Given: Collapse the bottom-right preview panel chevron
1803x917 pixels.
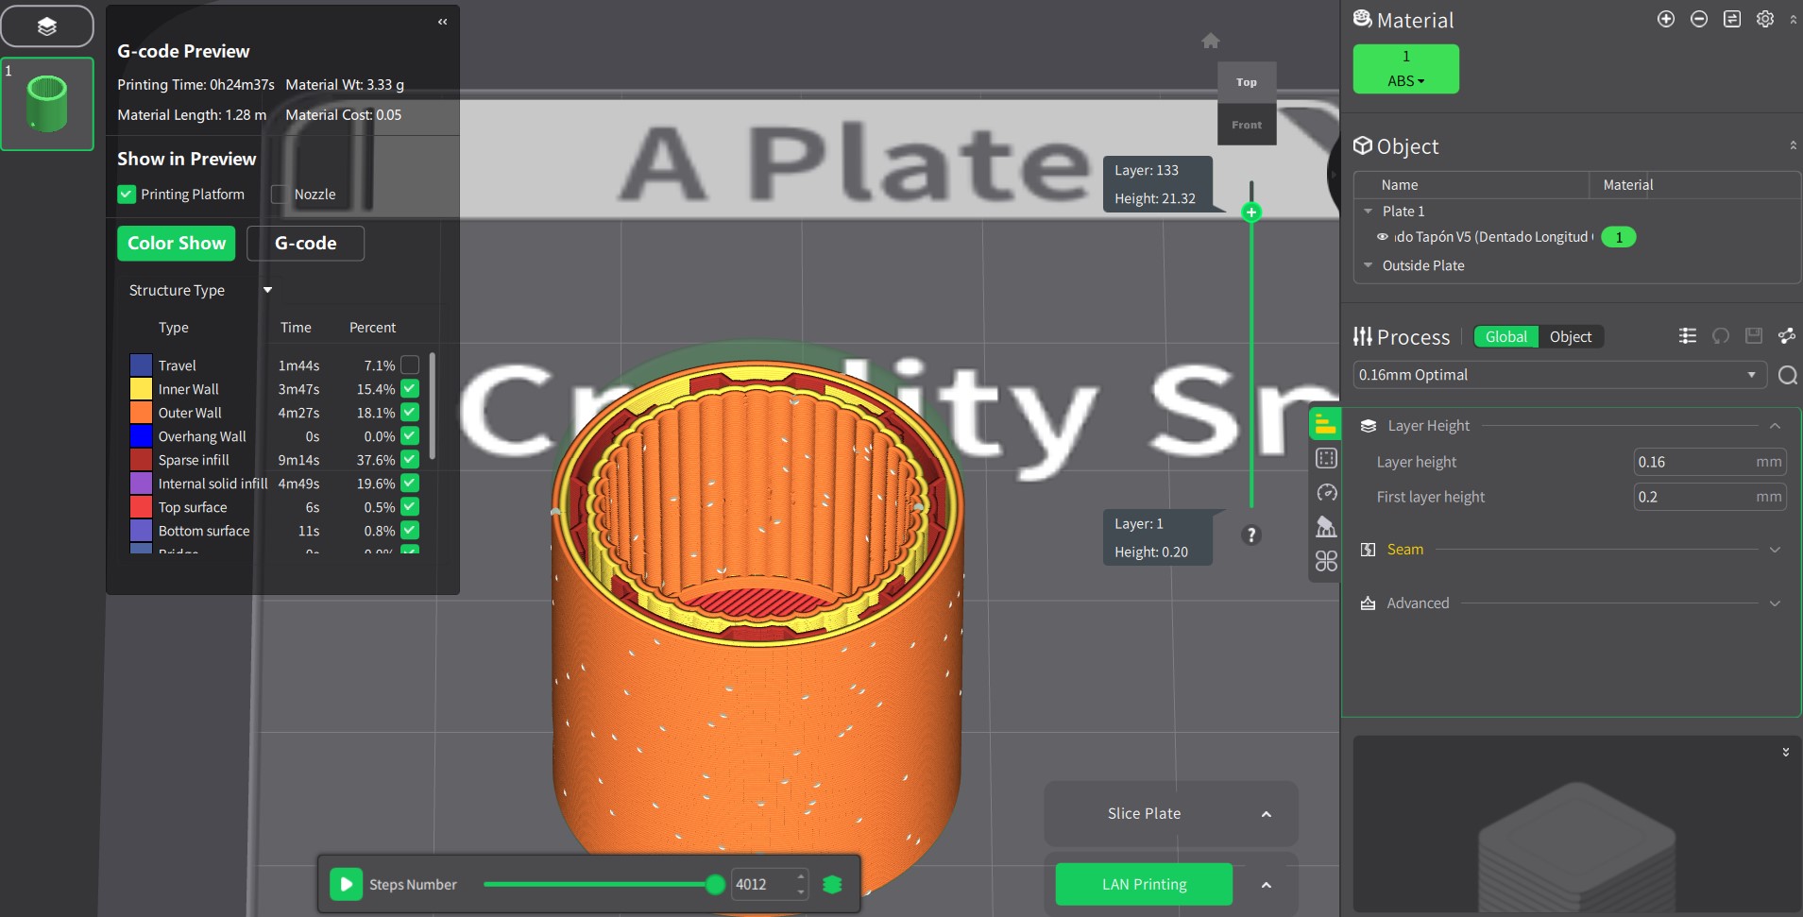Looking at the screenshot, I should pos(1785,753).
